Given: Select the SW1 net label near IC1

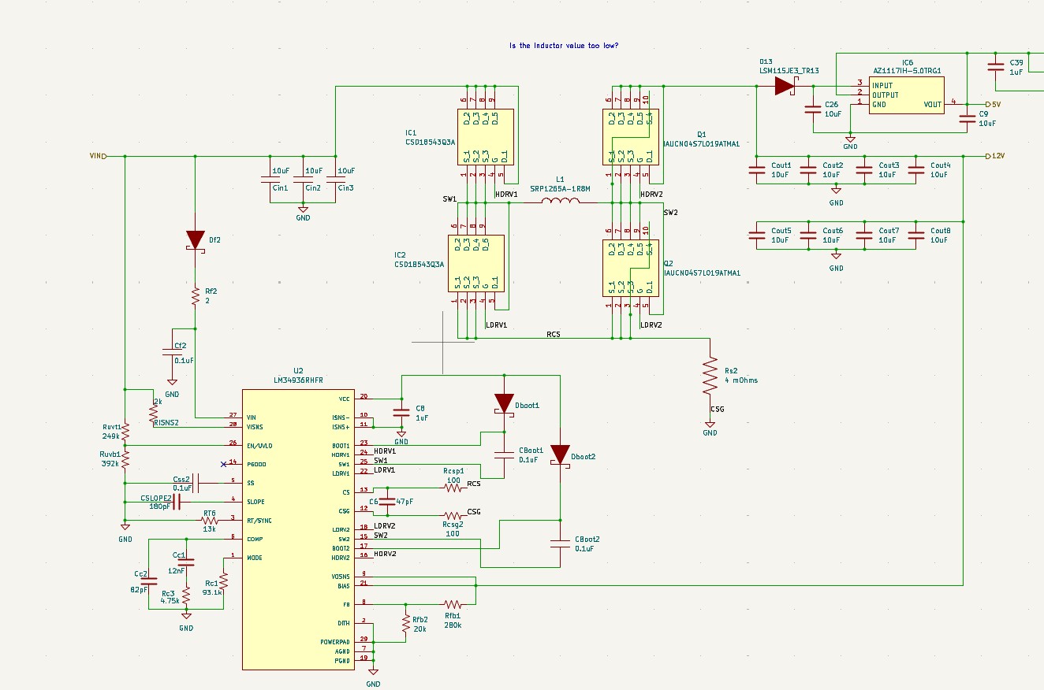Looking at the screenshot, I should 449,199.
